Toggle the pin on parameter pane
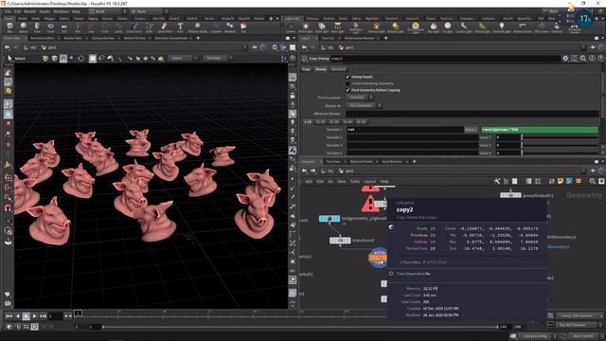This screenshot has height=341, width=606. [x=593, y=47]
